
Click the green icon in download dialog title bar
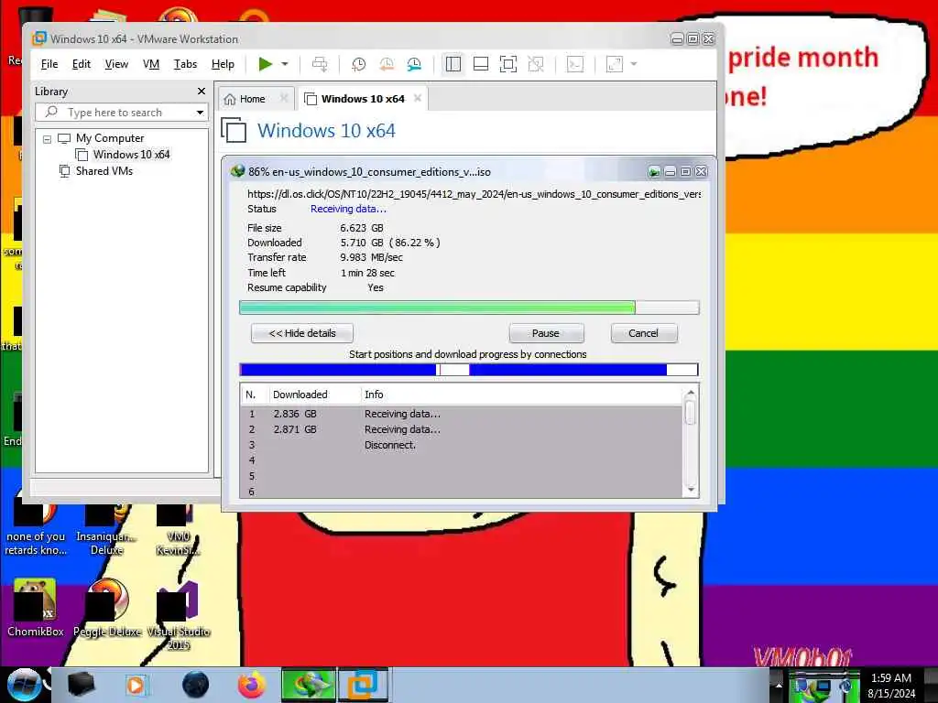pos(654,172)
